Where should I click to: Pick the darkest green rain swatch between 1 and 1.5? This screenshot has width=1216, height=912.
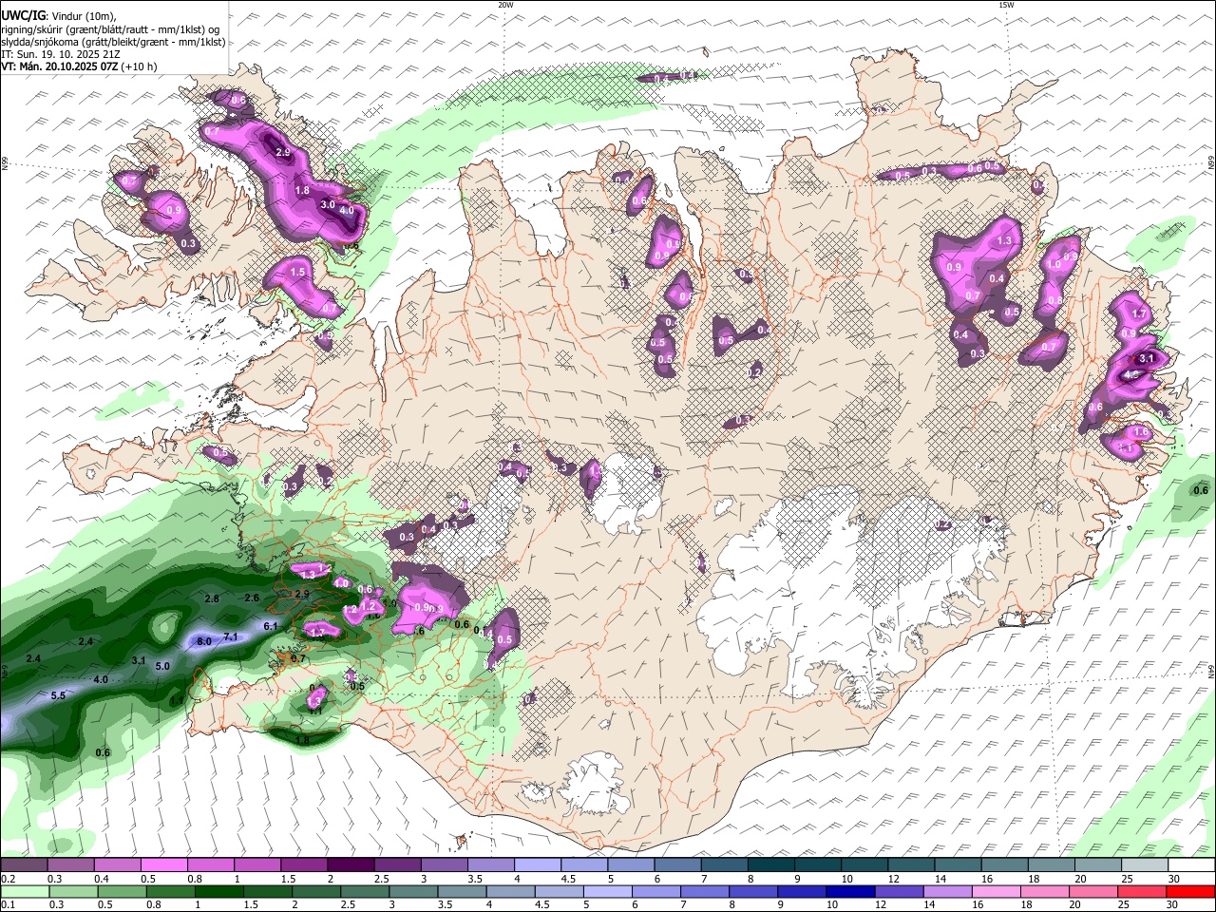coord(220,891)
